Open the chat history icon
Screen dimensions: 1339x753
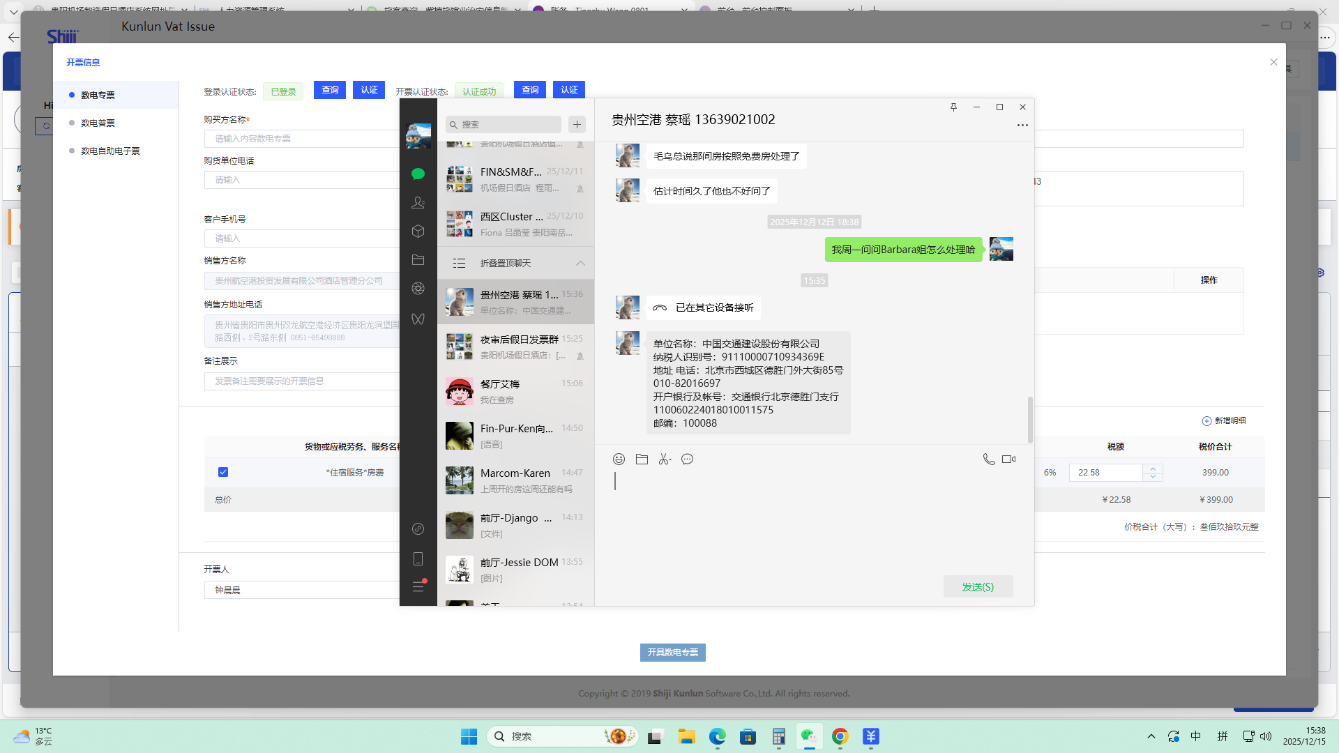pyautogui.click(x=687, y=459)
